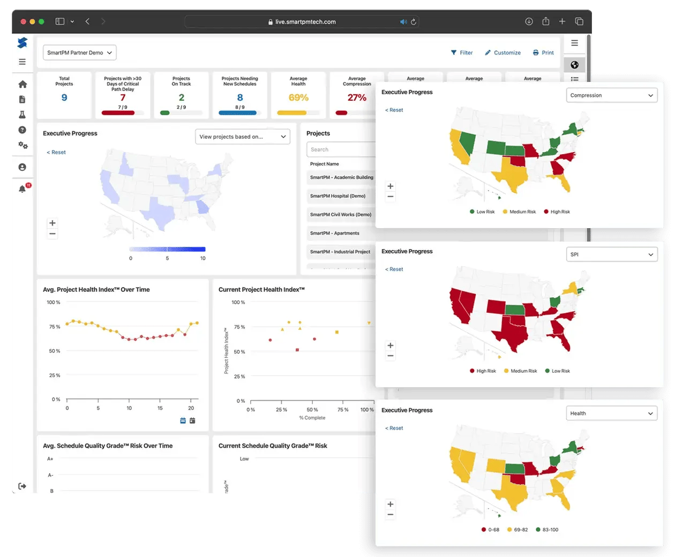The width and height of the screenshot is (675, 557).
Task: Toggle the Low Risk legend in Compression map
Action: coord(482,212)
